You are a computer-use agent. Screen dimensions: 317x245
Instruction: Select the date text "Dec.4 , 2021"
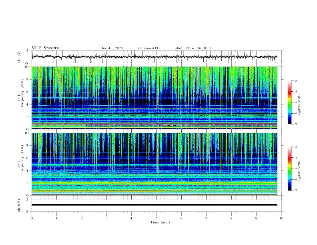(112, 48)
